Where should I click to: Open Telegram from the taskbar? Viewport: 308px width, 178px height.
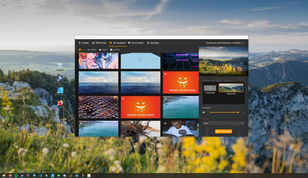pyautogui.click(x=34, y=175)
